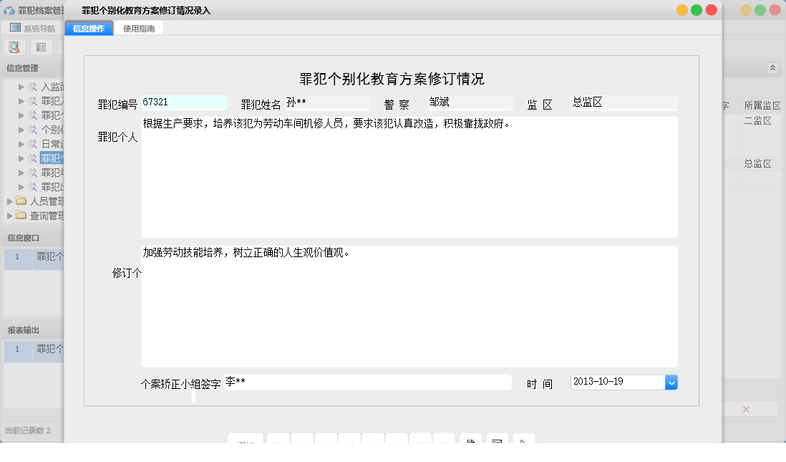The width and height of the screenshot is (786, 462).
Task: Select the search icon in the left toolbar
Action: click(x=14, y=47)
